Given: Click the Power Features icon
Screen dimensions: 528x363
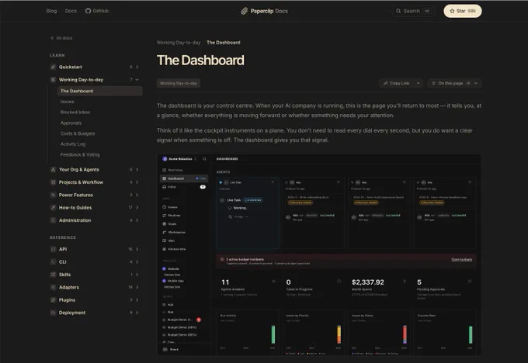Looking at the screenshot, I should click(x=53, y=195).
